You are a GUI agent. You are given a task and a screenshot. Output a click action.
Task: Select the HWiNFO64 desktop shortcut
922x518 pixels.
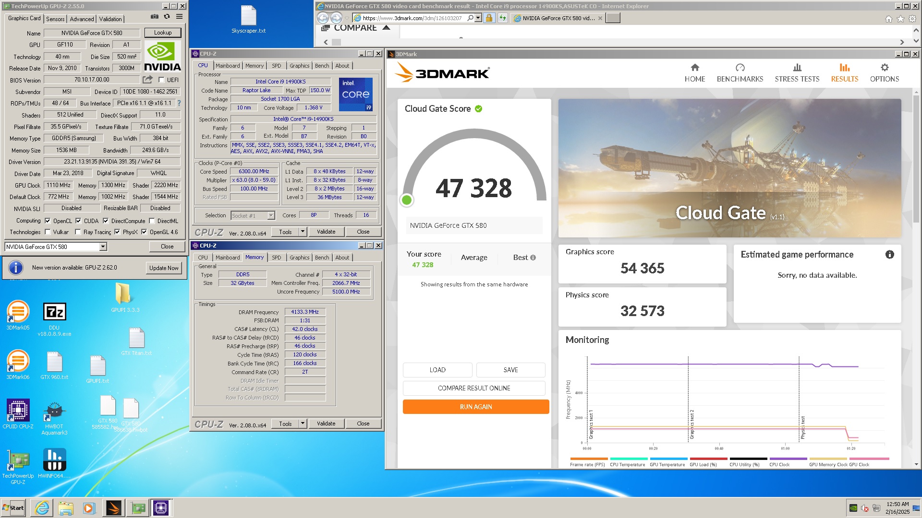tap(54, 464)
